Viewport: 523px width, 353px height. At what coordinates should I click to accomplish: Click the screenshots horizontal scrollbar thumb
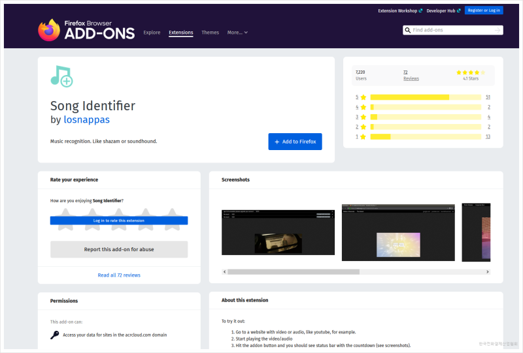coord(294,271)
